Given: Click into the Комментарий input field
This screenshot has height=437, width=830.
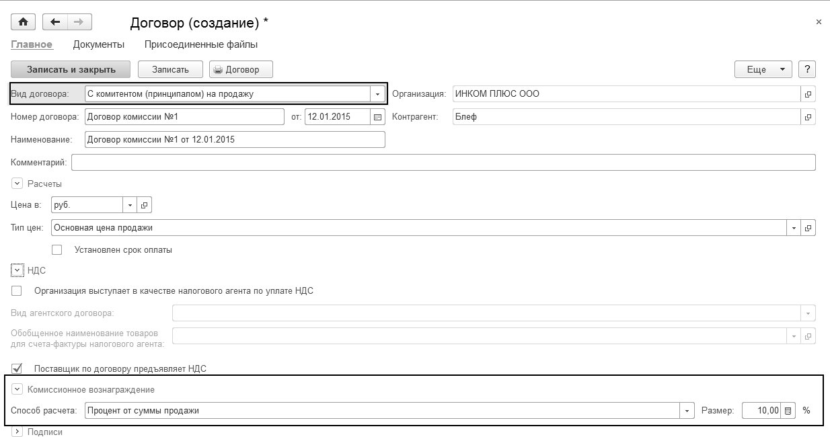Looking at the screenshot, I should click(x=443, y=163).
